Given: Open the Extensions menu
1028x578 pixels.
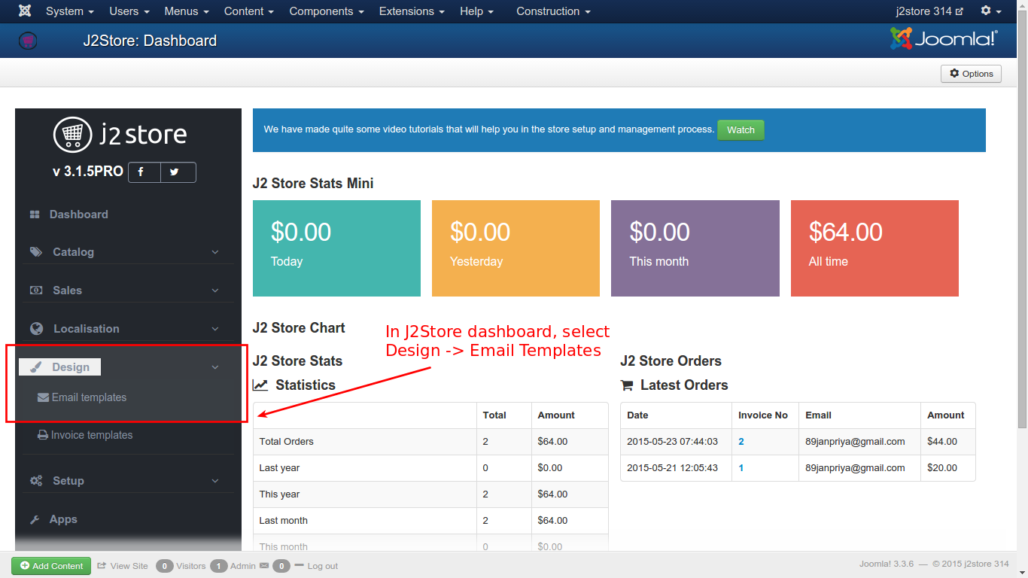Looking at the screenshot, I should [x=412, y=11].
